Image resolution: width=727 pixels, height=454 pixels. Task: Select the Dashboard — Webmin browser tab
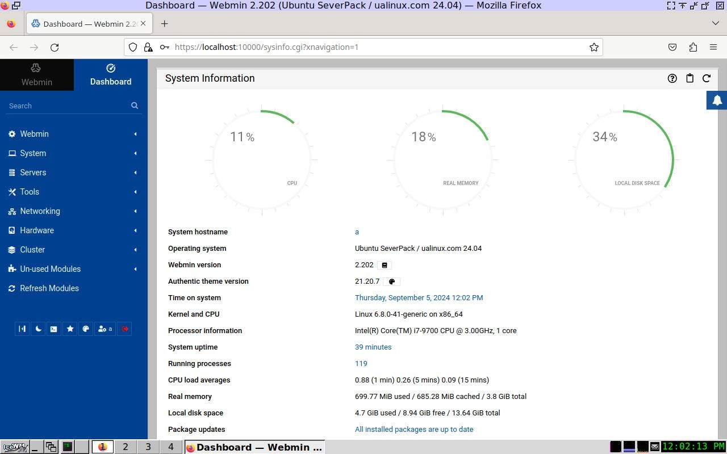click(88, 23)
